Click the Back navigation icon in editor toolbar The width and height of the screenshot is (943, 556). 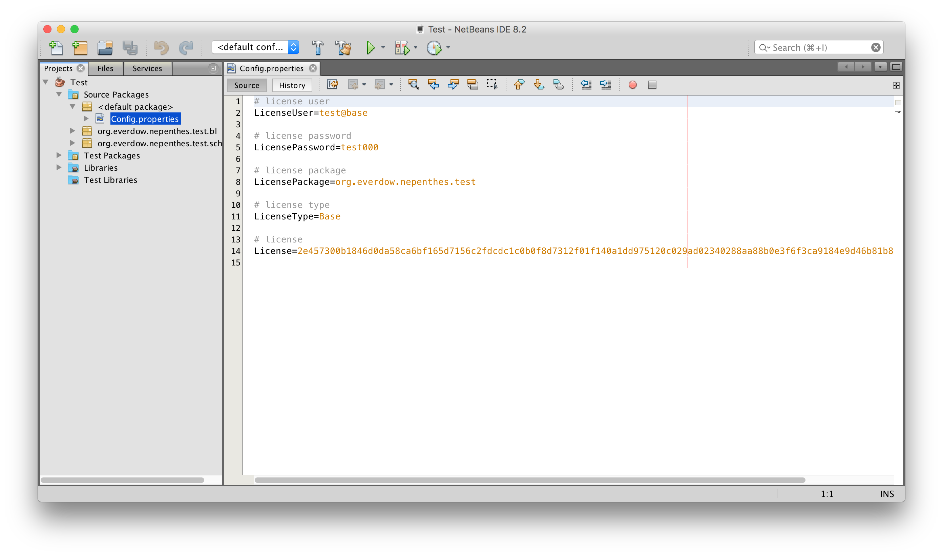point(353,85)
